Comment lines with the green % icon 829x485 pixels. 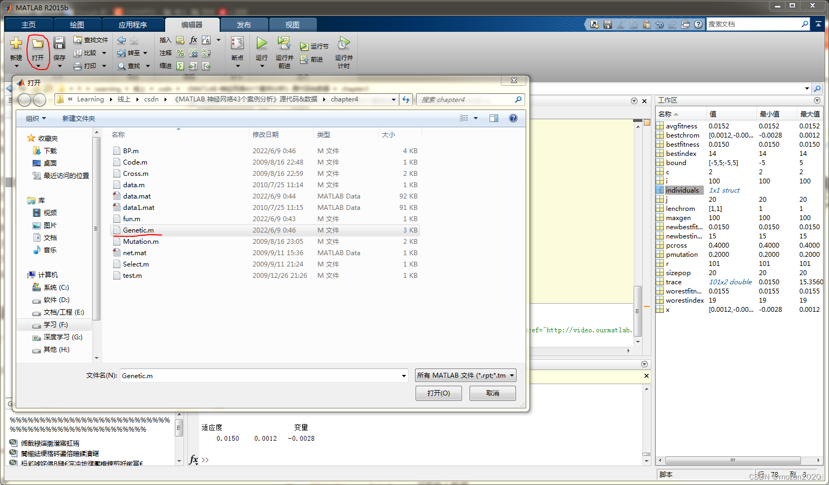coord(180,53)
